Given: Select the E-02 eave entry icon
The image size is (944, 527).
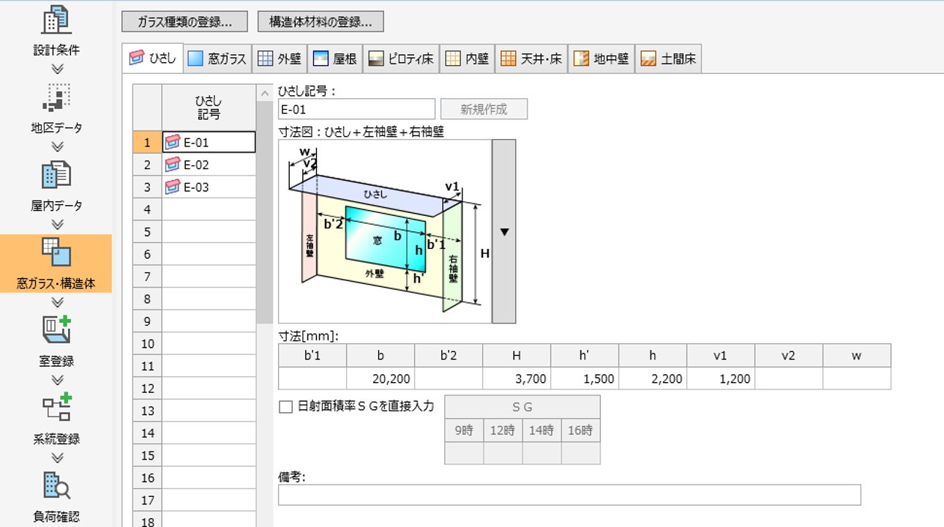Looking at the screenshot, I should tap(173, 165).
